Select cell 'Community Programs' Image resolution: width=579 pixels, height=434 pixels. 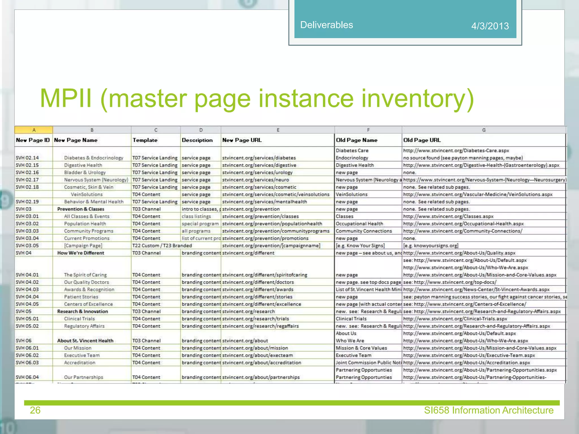point(92,231)
